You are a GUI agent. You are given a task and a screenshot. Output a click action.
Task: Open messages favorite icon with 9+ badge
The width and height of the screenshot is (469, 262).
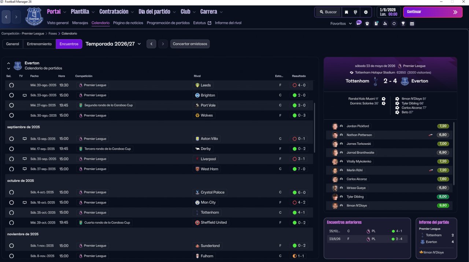(x=359, y=23)
